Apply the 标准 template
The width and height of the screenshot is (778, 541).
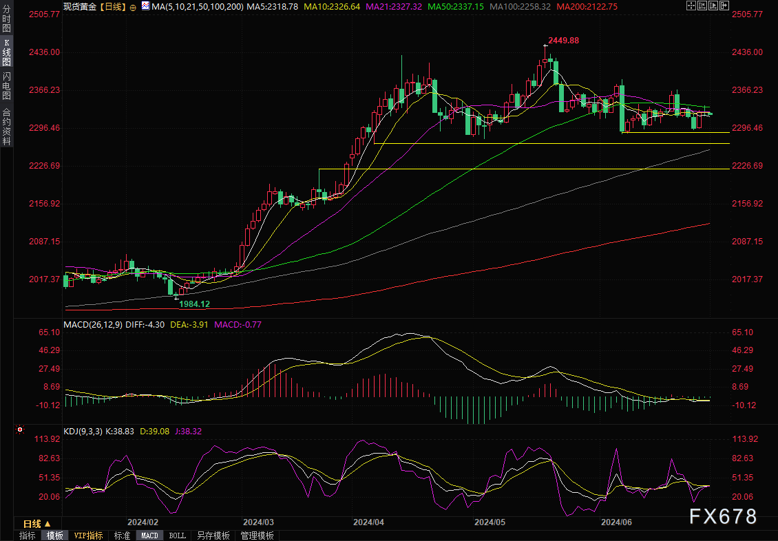pos(122,535)
